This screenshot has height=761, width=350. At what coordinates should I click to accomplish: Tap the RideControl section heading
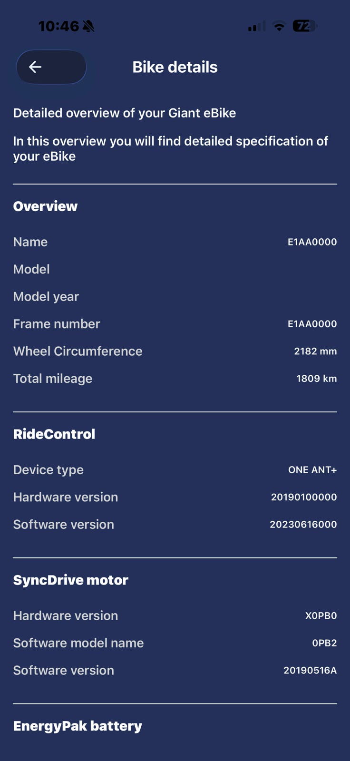click(54, 434)
